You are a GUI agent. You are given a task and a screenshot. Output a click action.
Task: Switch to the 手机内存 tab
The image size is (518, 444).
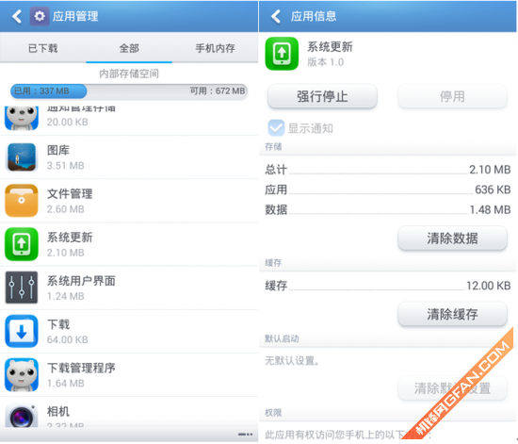pos(215,48)
